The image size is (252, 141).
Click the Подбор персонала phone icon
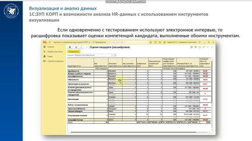tap(44, 52)
